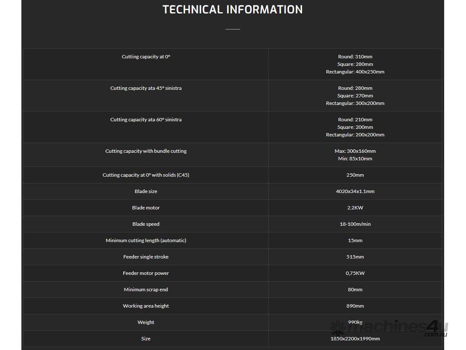Click the Weight row label
Screen dimensions: 466x350
point(146,323)
